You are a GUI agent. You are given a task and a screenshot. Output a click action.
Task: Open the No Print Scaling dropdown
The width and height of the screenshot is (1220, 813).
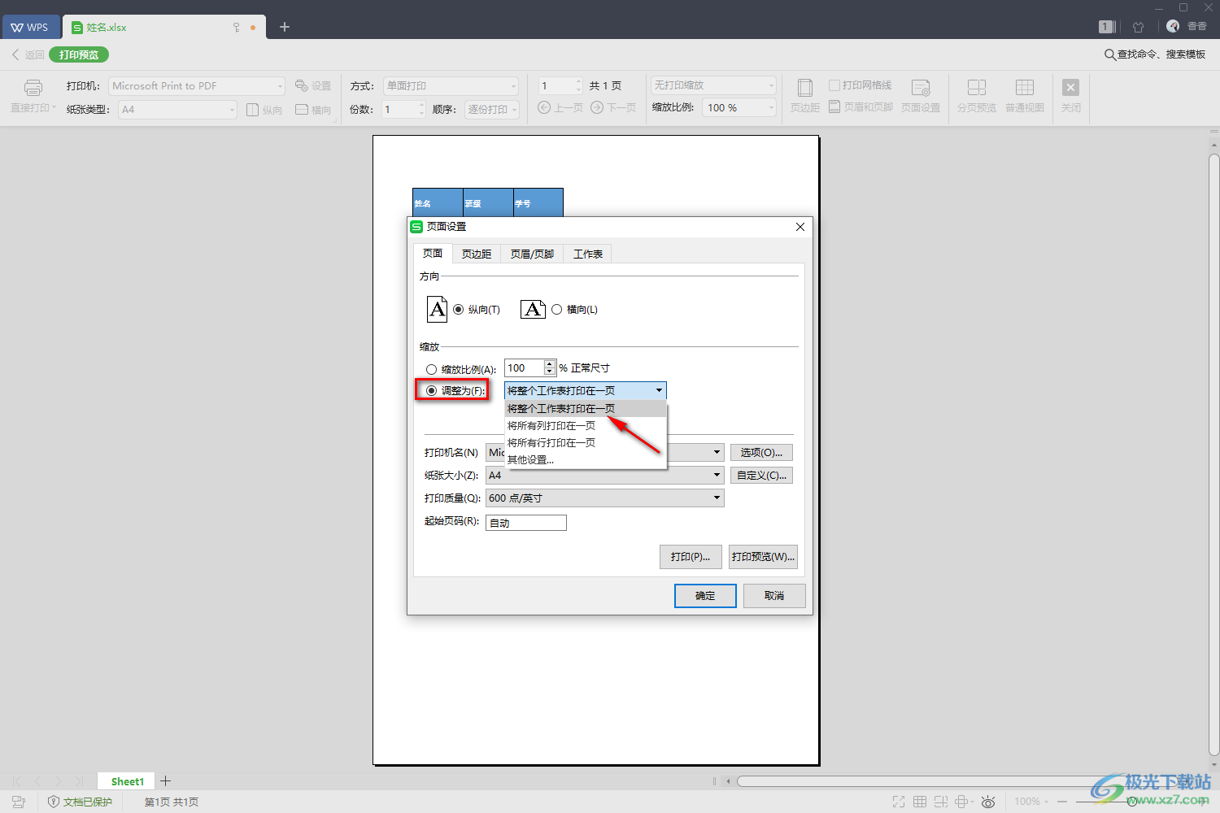tap(713, 85)
